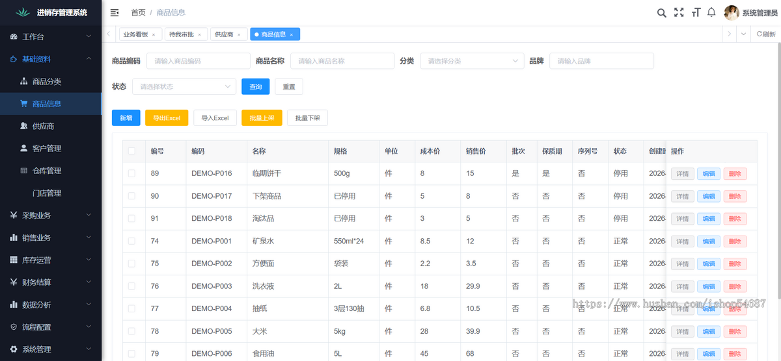Click the 商品分类 sitemap icon
The height and width of the screenshot is (361, 781).
pos(24,81)
